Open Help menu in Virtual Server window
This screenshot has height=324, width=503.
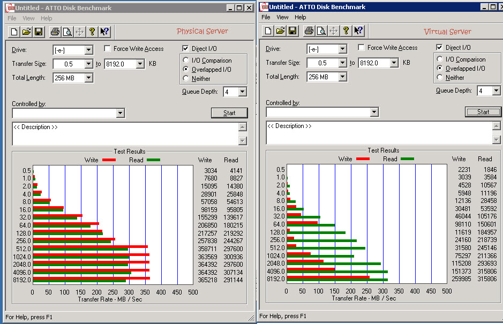[301, 17]
